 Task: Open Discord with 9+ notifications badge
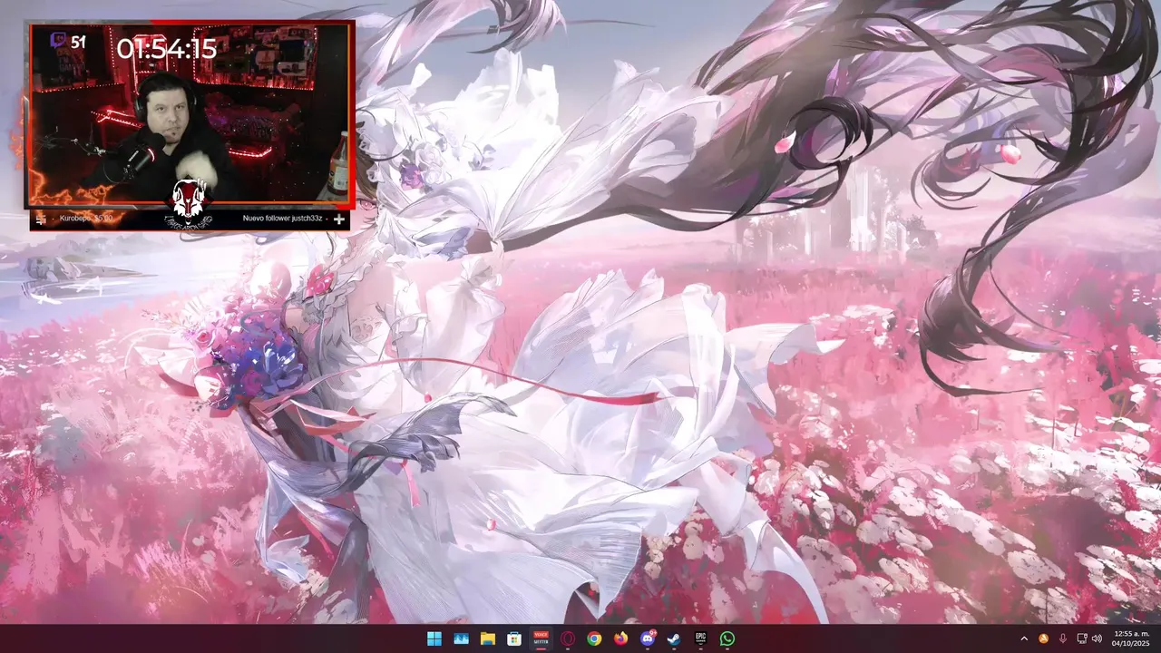[x=648, y=638]
